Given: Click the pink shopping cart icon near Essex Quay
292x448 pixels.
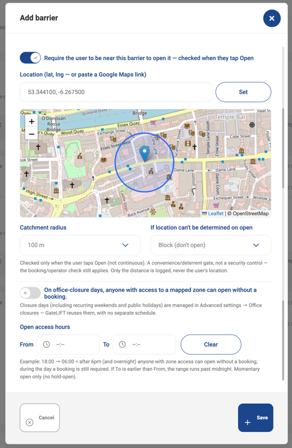Looking at the screenshot, I should pos(153,122).
